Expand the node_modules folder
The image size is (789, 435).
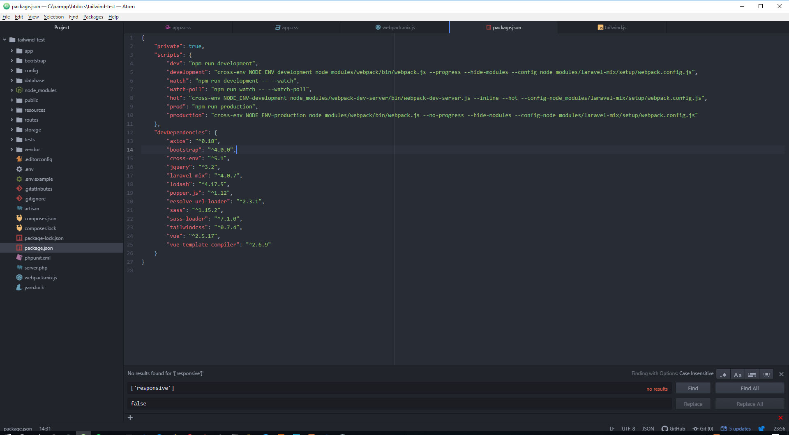pyautogui.click(x=12, y=90)
